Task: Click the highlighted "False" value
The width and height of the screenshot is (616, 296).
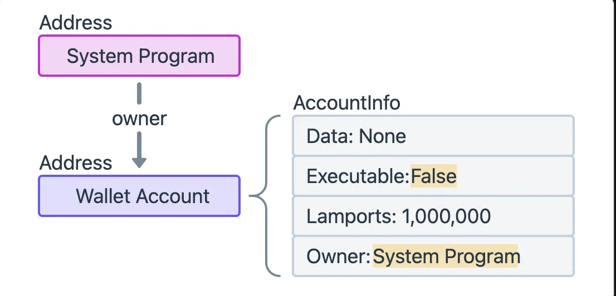Action: pyautogui.click(x=434, y=176)
